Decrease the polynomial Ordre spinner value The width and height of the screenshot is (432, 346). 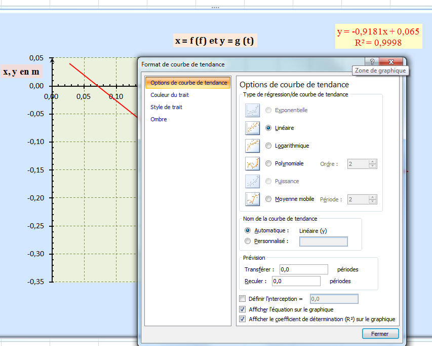pyautogui.click(x=372, y=166)
